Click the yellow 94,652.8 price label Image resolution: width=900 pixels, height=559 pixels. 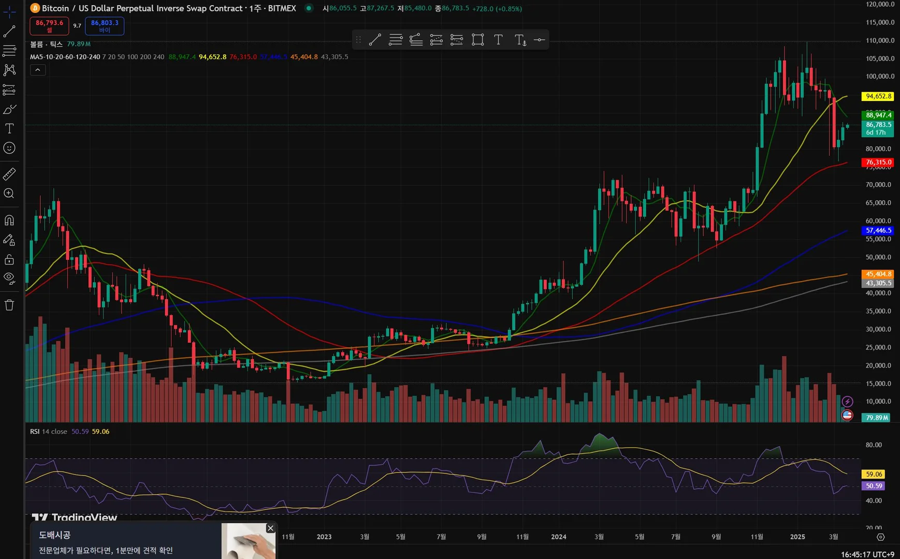(878, 96)
